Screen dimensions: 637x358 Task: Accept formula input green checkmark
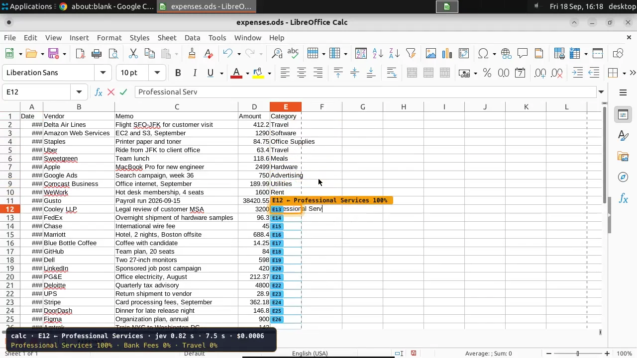coord(123,92)
